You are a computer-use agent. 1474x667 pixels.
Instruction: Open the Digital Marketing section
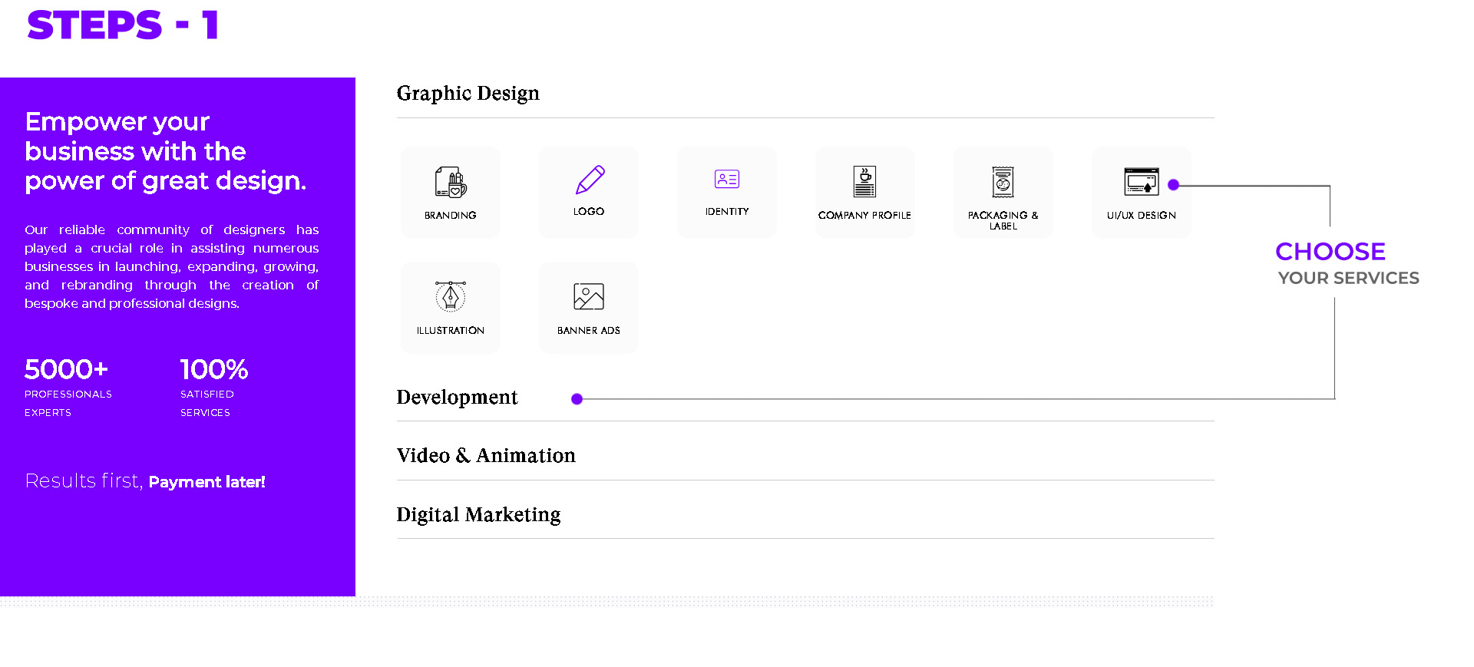click(x=478, y=515)
